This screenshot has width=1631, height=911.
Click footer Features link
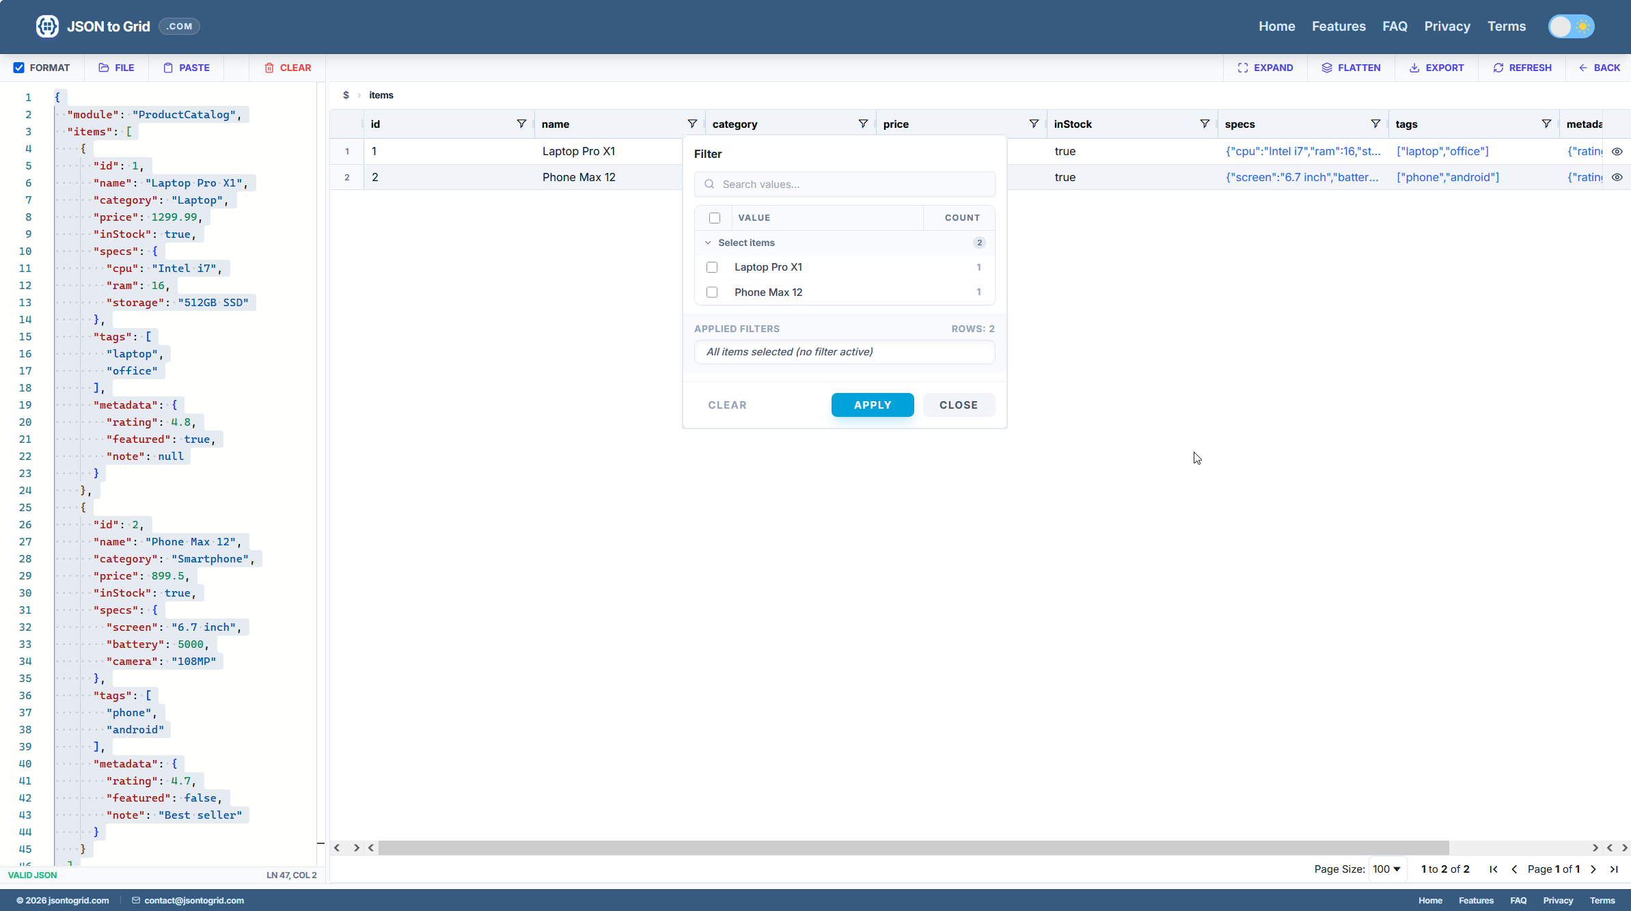[1476, 900]
